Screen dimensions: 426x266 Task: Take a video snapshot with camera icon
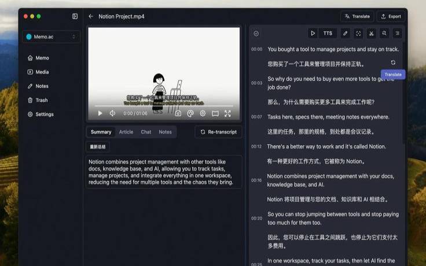coord(178,113)
